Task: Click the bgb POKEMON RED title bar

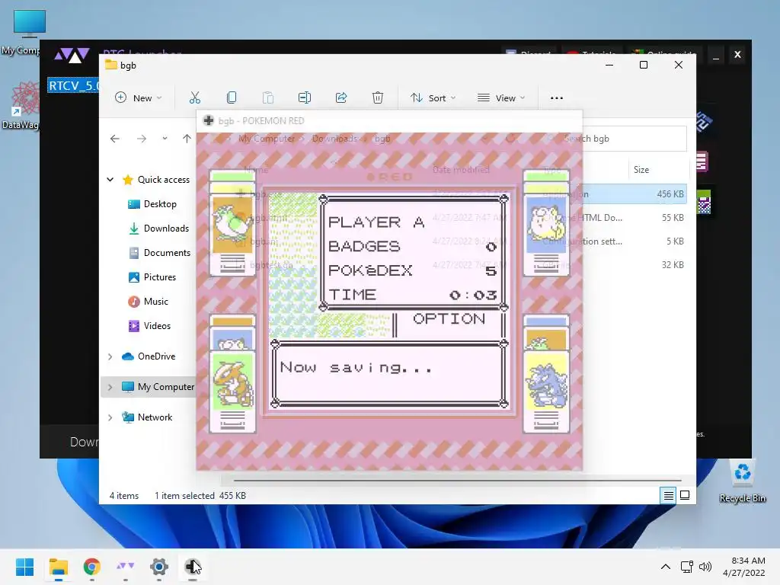Action: tap(389, 121)
